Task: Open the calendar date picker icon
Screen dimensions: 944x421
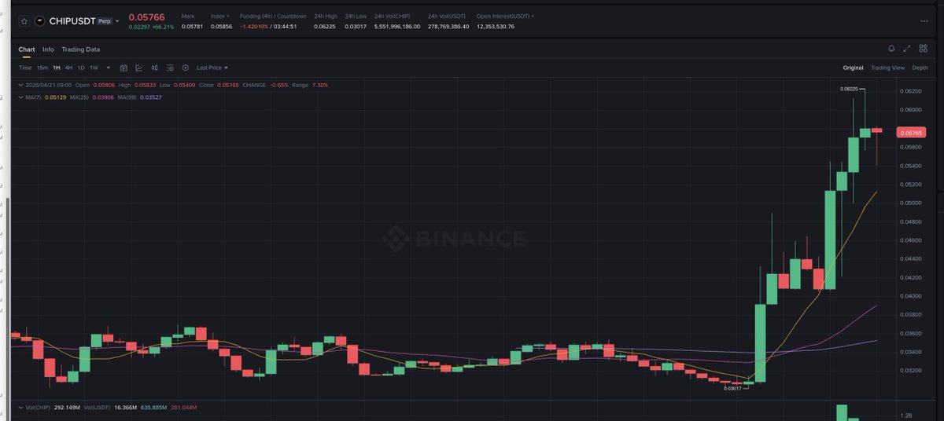Action: [x=124, y=68]
